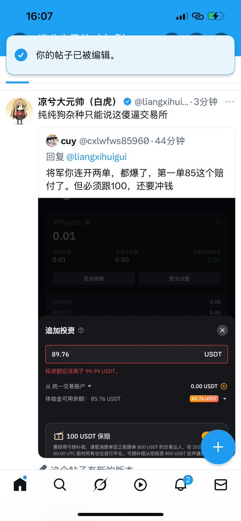Close the 追加投资 panel with X

(222, 330)
